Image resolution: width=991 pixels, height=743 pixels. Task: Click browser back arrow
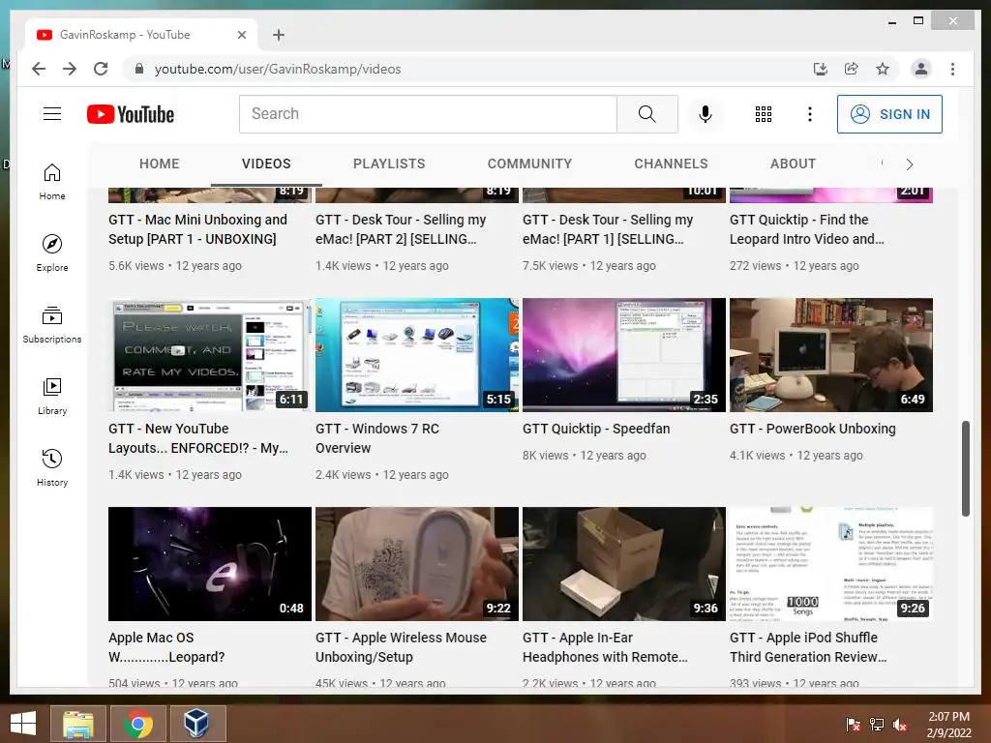point(39,69)
